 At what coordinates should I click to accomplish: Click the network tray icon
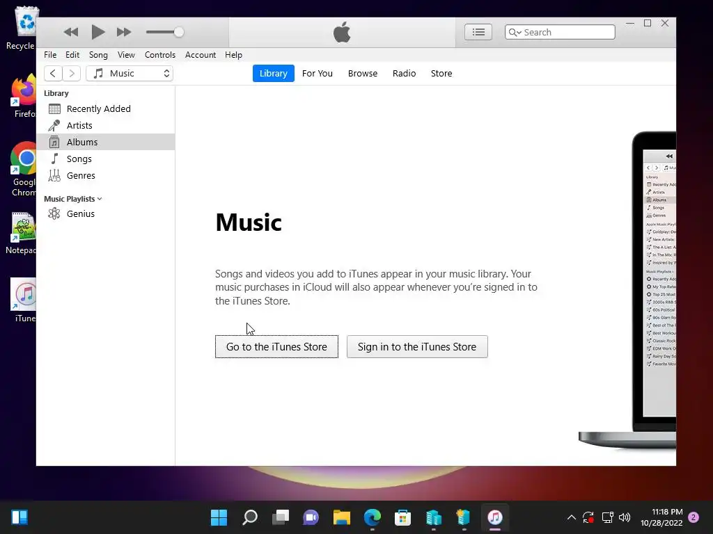tap(607, 517)
